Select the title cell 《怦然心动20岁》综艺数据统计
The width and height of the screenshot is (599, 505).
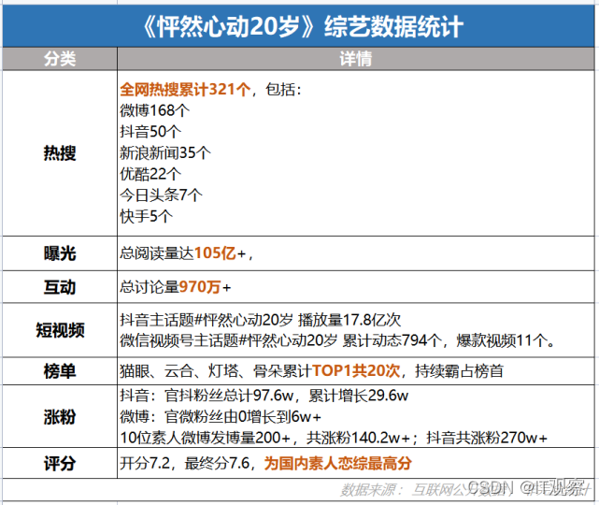click(x=298, y=26)
